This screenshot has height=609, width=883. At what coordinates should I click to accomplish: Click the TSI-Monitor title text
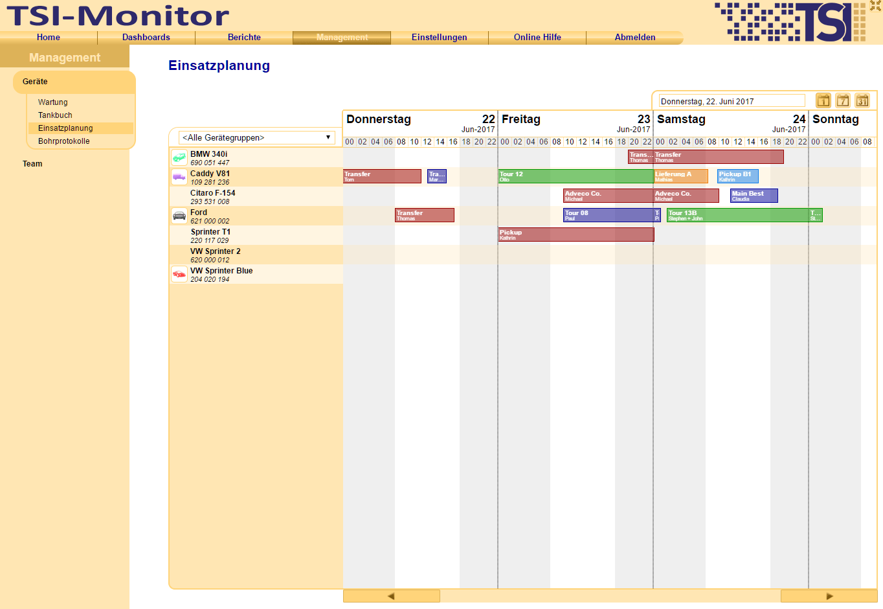tap(118, 16)
